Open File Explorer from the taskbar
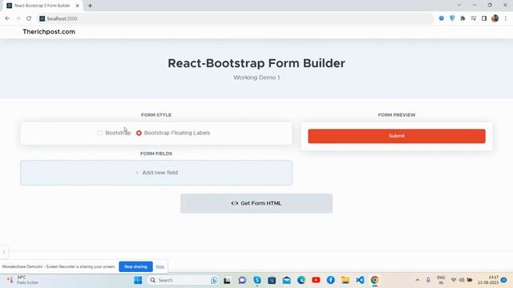Screen dimensions: 513x288 click(x=345, y=280)
